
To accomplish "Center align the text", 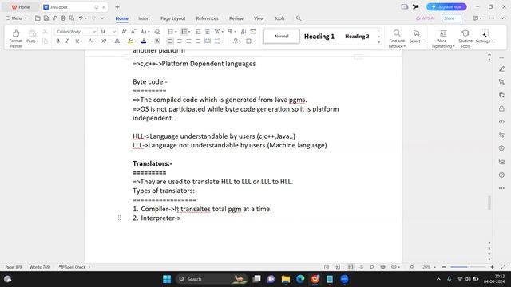I will (x=179, y=41).
